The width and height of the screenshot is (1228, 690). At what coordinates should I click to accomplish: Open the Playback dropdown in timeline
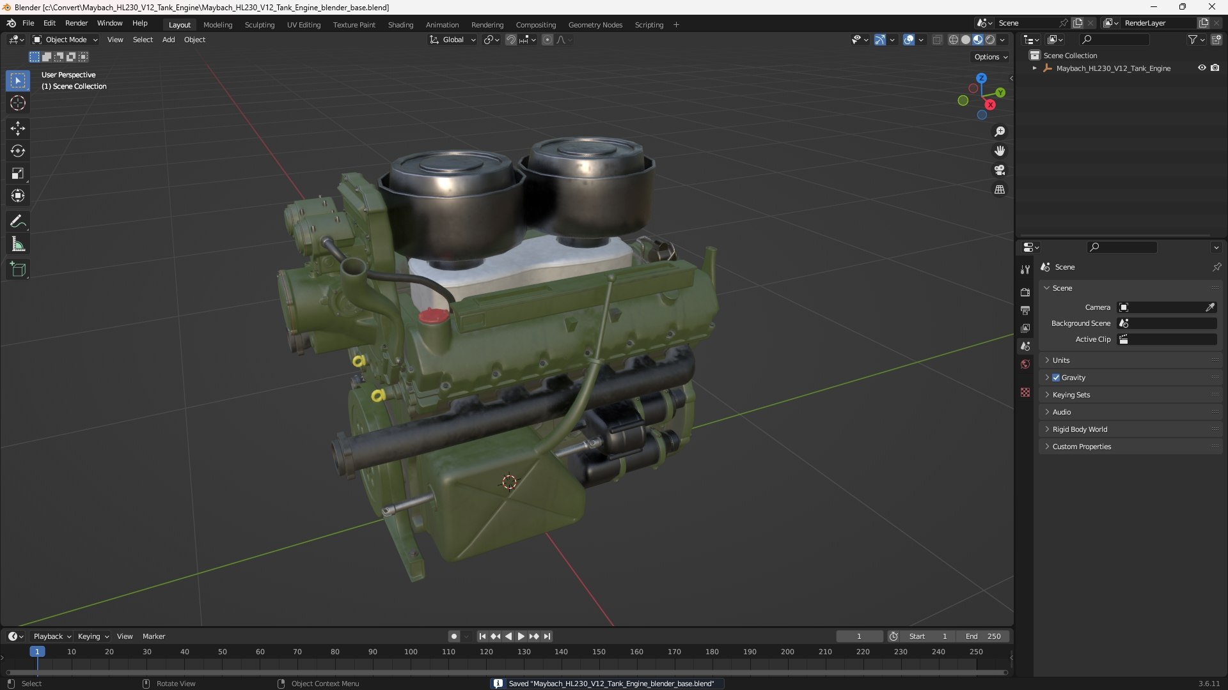52,636
